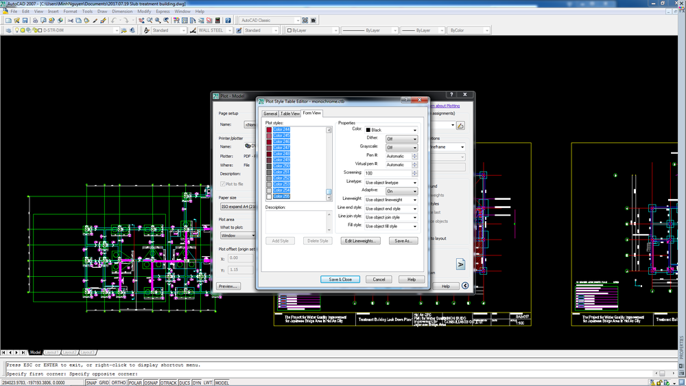Select the Color 244 plot style swatch
686x386 pixels.
[269, 130]
